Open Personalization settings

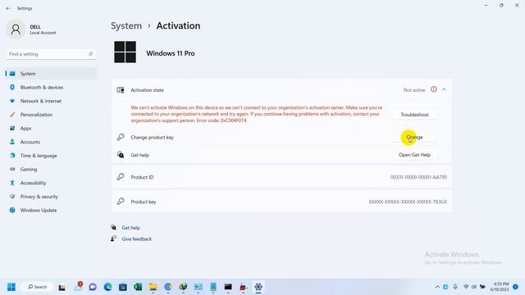coord(51,115)
